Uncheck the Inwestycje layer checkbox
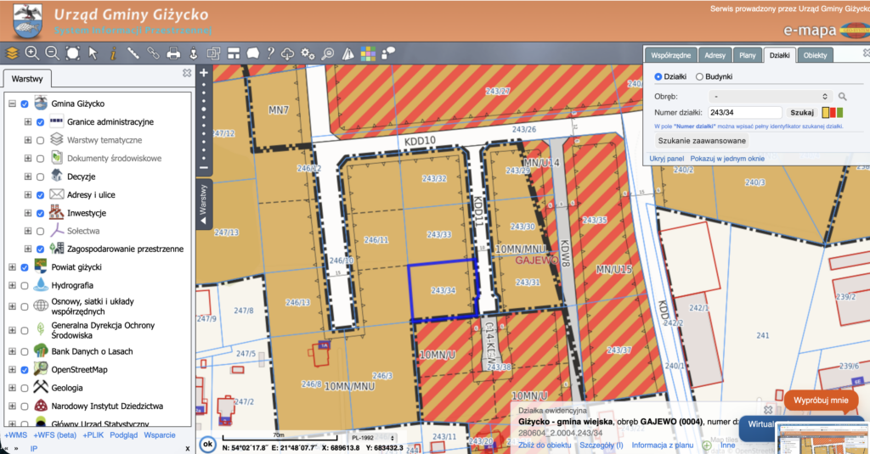Screen dimensions: 870x454 coord(40,213)
